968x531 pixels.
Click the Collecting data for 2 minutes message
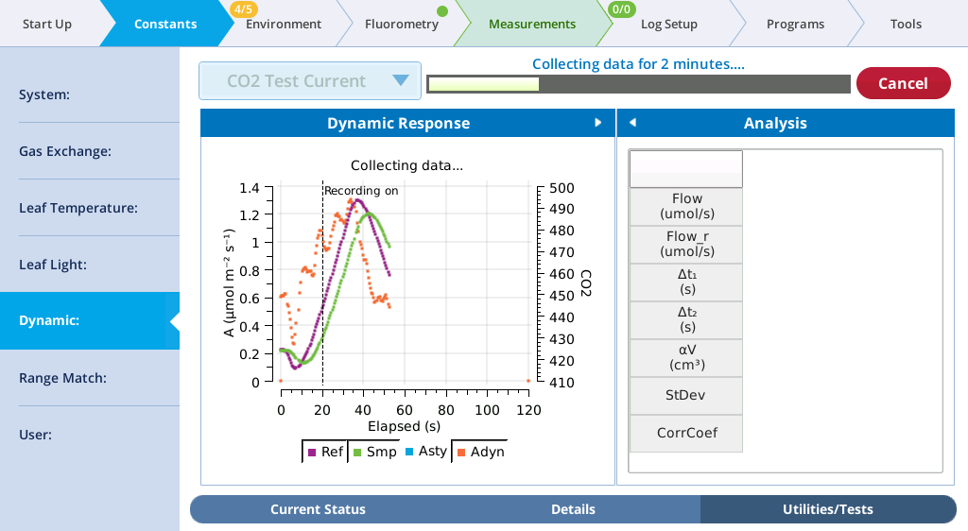coord(638,64)
